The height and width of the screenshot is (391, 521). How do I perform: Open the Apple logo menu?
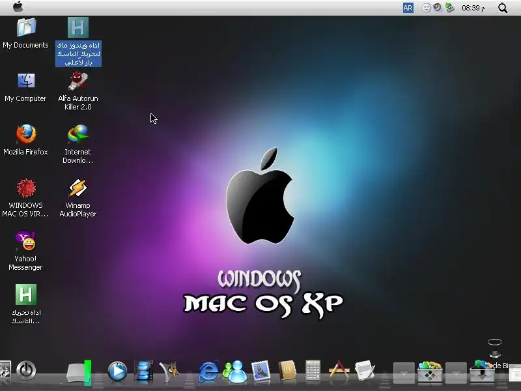tap(18, 7)
